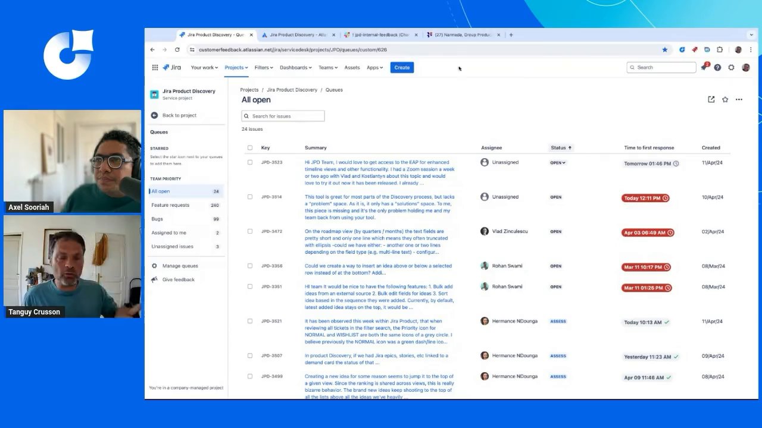762x428 pixels.
Task: Select the Assigned to me queue
Action: [x=185, y=232]
